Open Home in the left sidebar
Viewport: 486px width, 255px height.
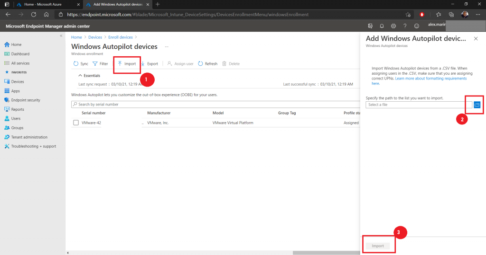tap(13, 44)
